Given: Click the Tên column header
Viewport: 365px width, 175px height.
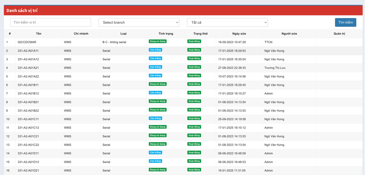Looking at the screenshot, I should tap(39, 34).
